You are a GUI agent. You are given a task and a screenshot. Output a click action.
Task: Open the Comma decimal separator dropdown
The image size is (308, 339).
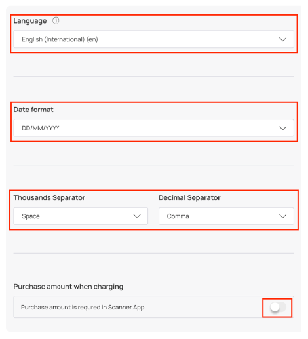pos(226,216)
